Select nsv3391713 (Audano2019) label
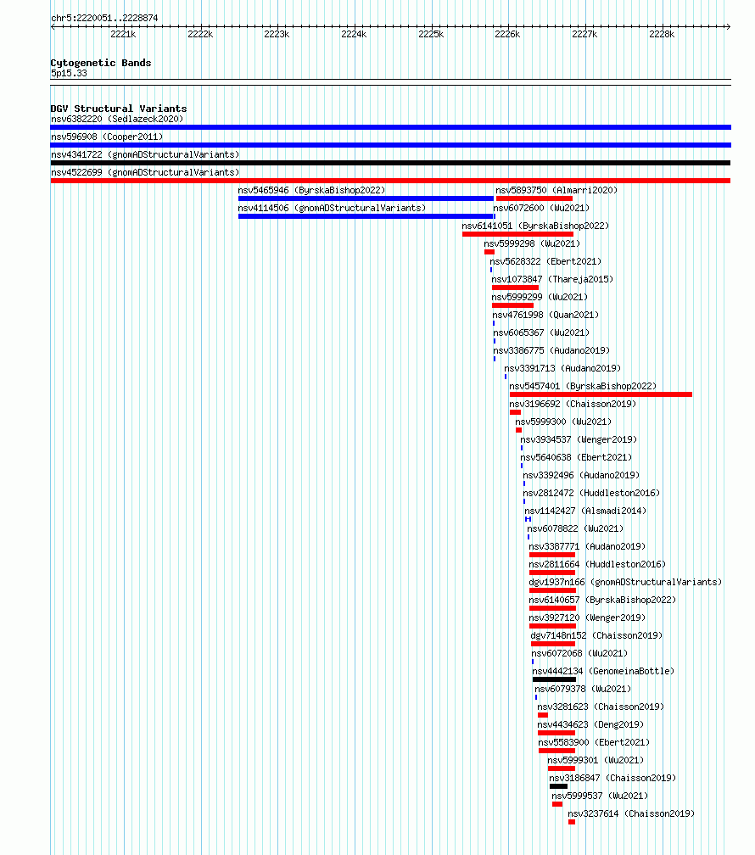Image resolution: width=755 pixels, height=855 pixels. 562,369
